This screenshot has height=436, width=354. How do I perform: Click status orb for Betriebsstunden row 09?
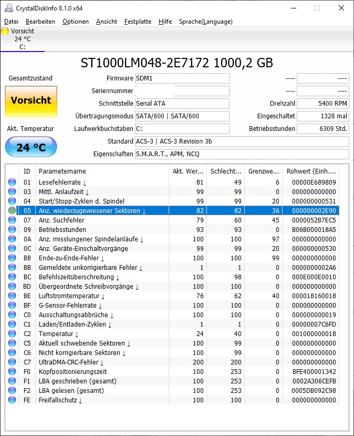tap(12, 229)
